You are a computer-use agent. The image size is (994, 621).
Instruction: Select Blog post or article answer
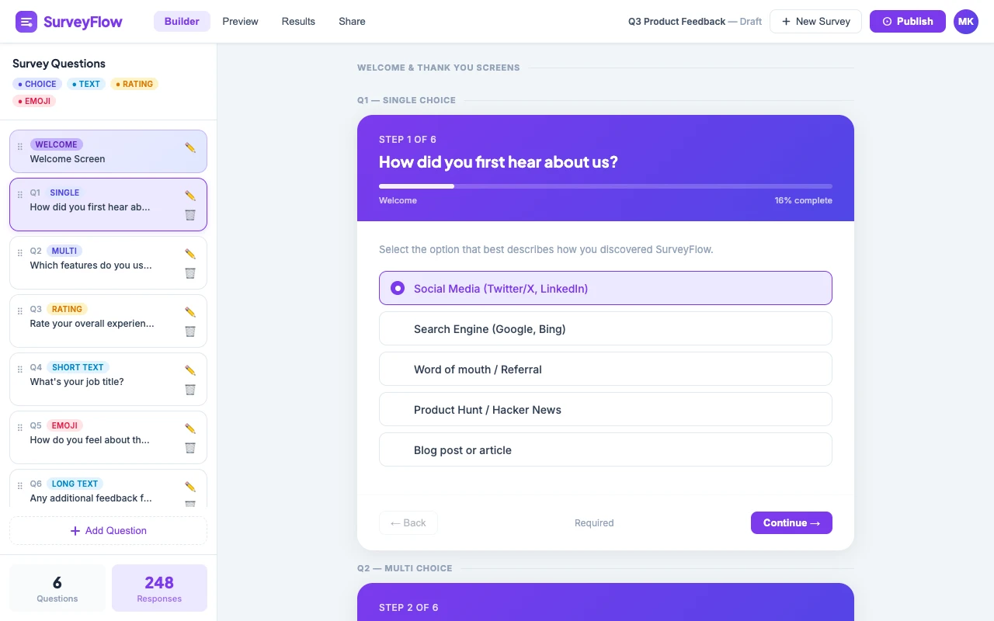coord(606,449)
